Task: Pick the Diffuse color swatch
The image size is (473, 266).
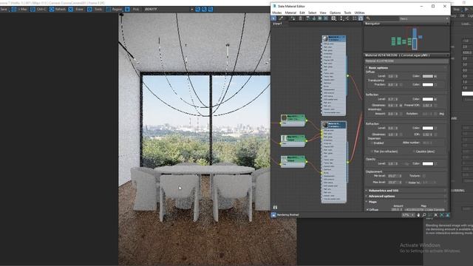Action: [x=427, y=76]
